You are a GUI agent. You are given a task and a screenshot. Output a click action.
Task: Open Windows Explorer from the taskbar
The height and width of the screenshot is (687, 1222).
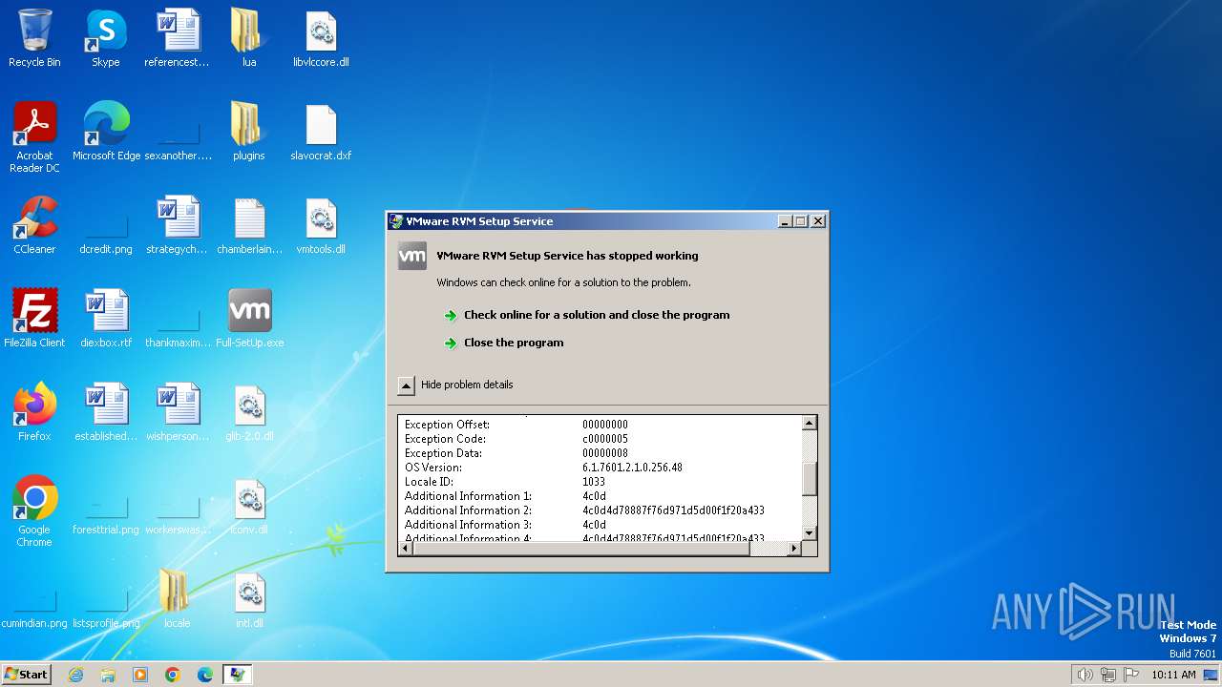[108, 675]
